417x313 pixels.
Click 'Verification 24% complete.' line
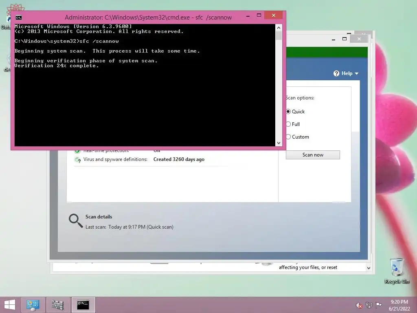pyautogui.click(x=57, y=66)
